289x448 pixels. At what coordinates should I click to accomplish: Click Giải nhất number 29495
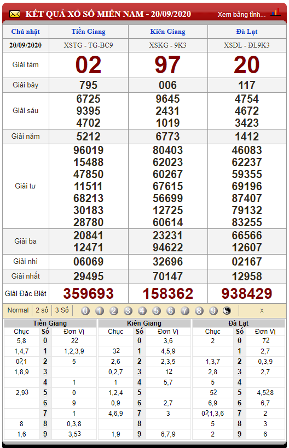coord(89,276)
